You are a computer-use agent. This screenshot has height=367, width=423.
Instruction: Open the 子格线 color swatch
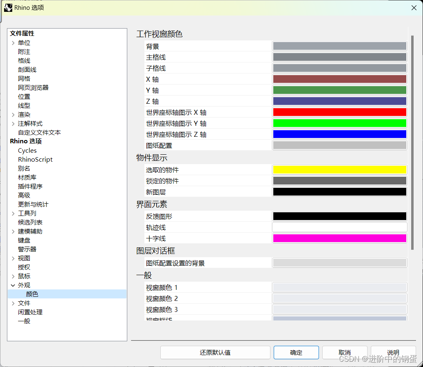340,68
